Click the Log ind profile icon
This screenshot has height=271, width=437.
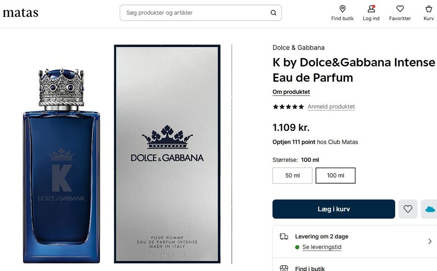pyautogui.click(x=371, y=9)
